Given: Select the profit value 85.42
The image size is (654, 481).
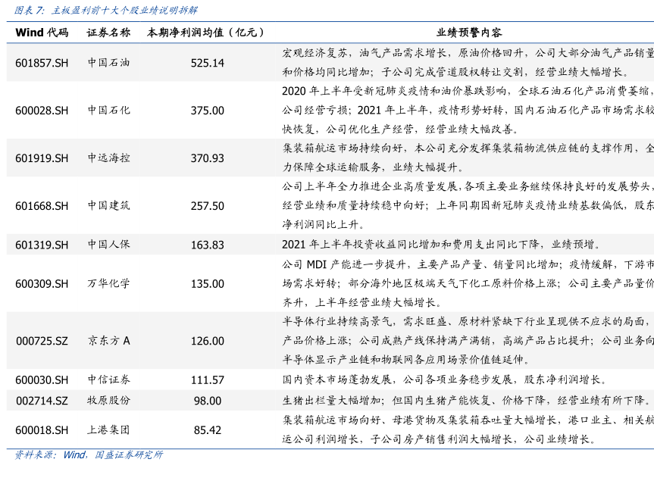Looking at the screenshot, I should point(207,429).
